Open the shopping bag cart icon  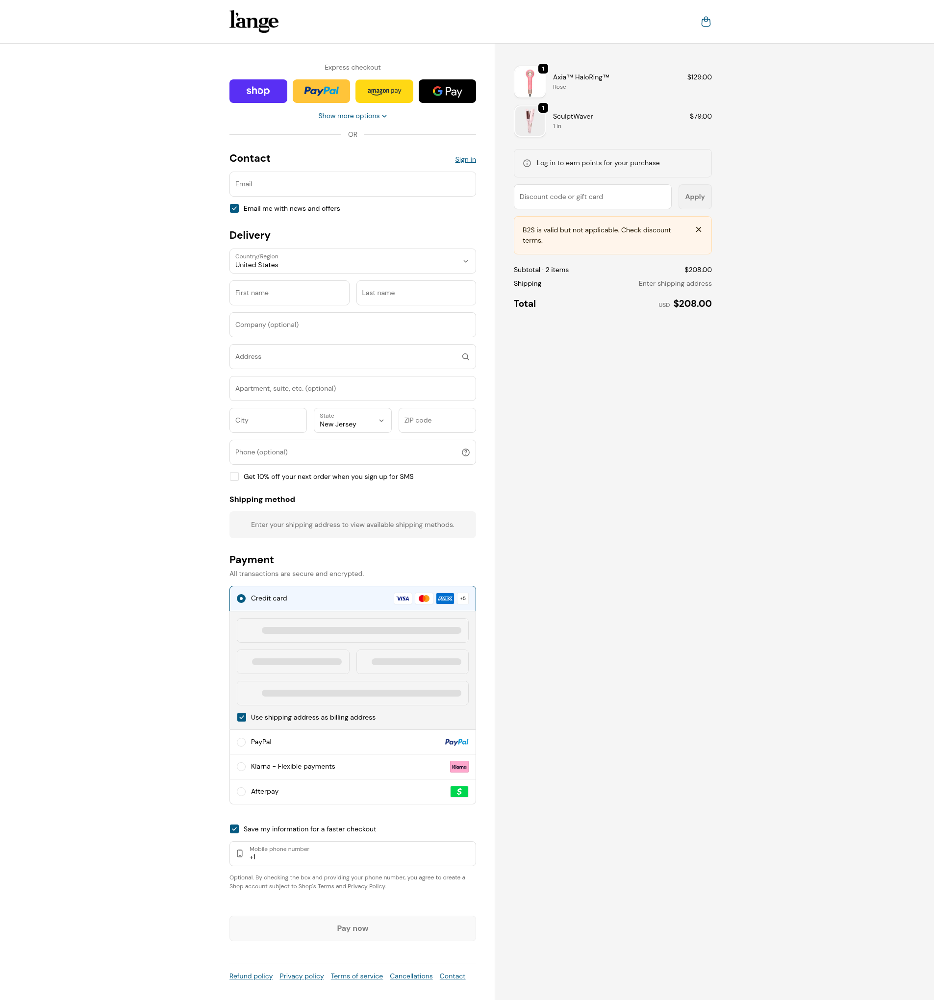tap(706, 22)
